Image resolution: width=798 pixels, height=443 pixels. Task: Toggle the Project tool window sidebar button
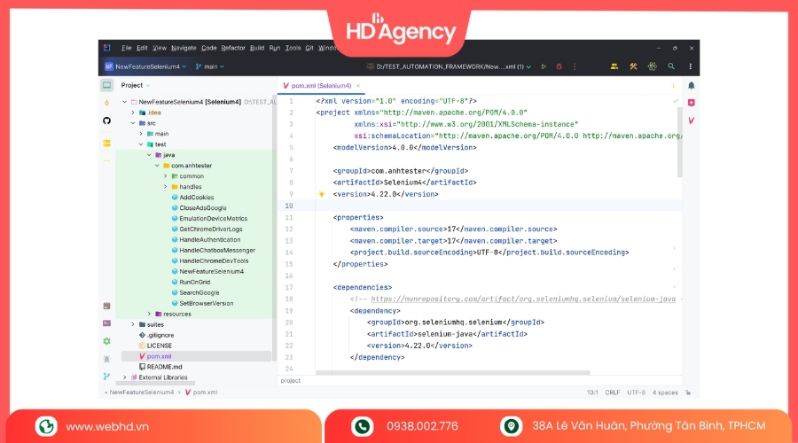[107, 86]
